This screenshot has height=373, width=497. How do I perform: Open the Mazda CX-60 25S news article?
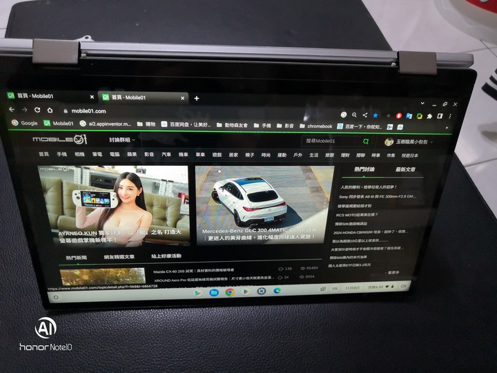point(193,271)
